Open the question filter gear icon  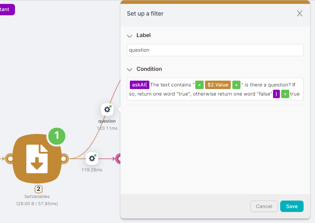[107, 110]
